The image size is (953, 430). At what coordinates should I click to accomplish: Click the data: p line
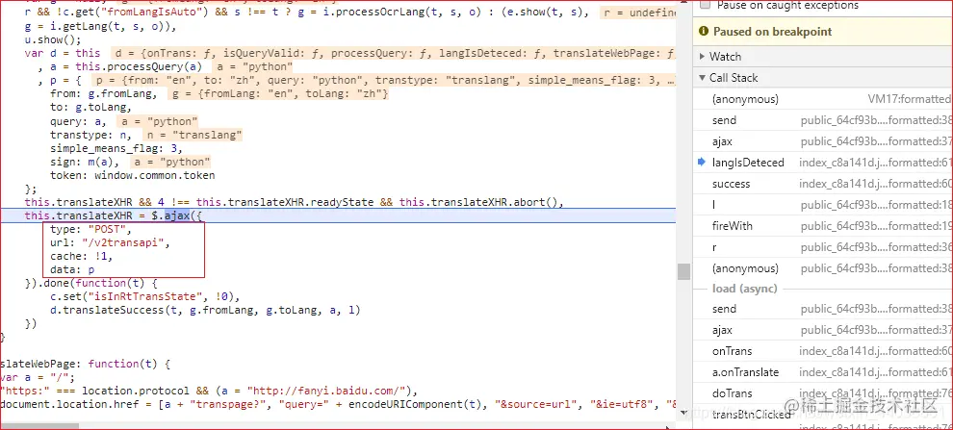click(x=72, y=269)
